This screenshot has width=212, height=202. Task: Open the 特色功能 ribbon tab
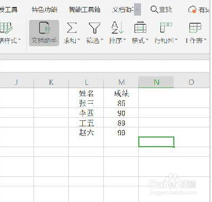coord(45,10)
